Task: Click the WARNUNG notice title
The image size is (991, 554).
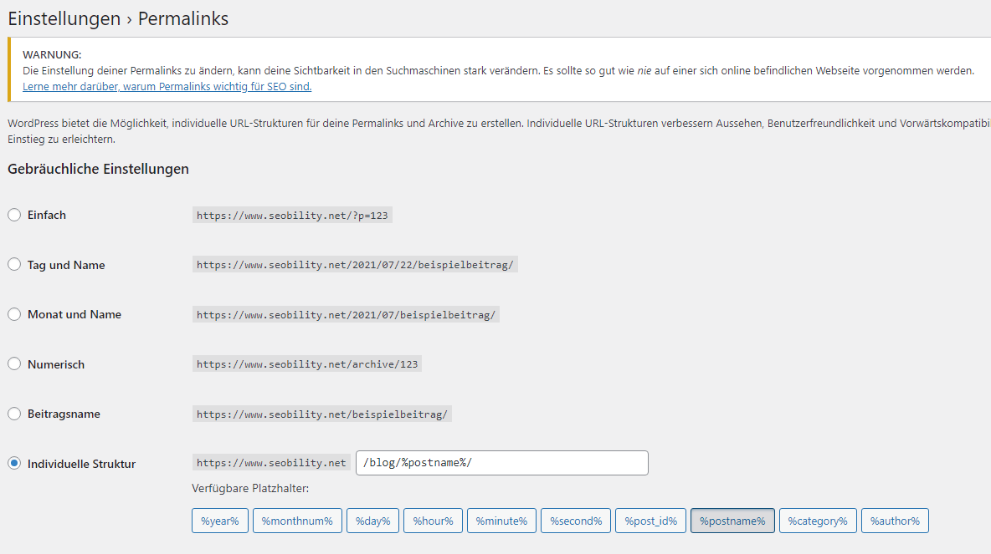Action: pyautogui.click(x=52, y=55)
